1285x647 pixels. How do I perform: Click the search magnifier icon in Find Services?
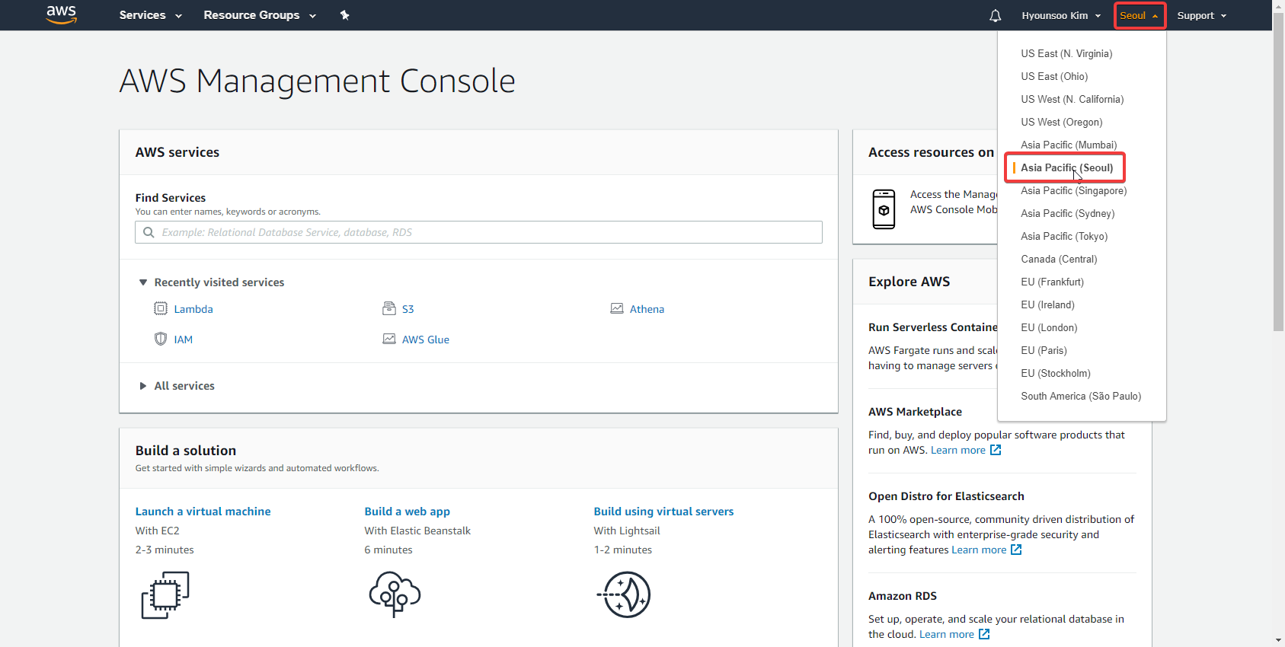point(149,232)
